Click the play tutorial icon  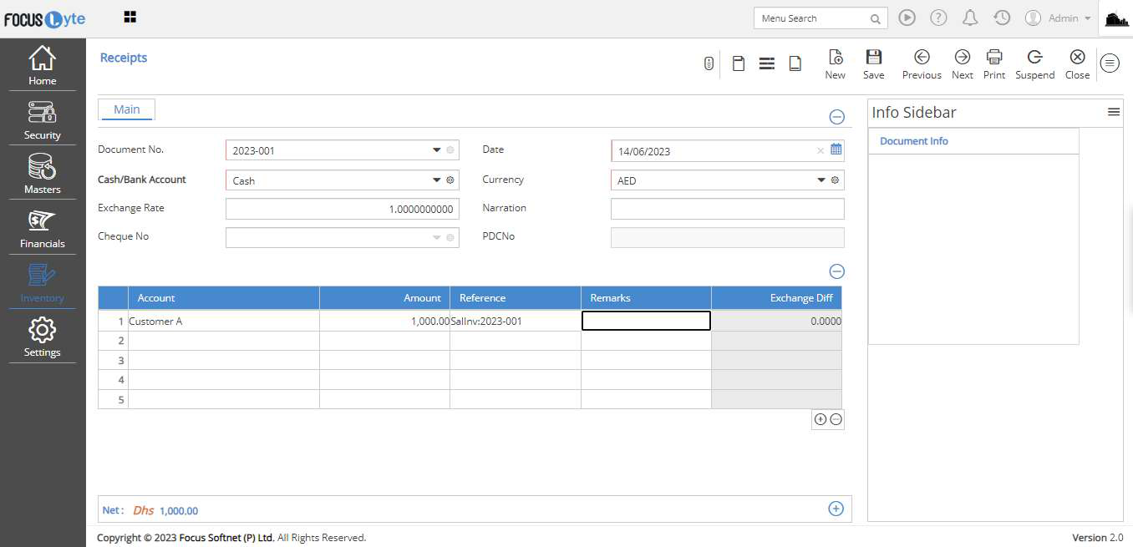click(x=907, y=18)
